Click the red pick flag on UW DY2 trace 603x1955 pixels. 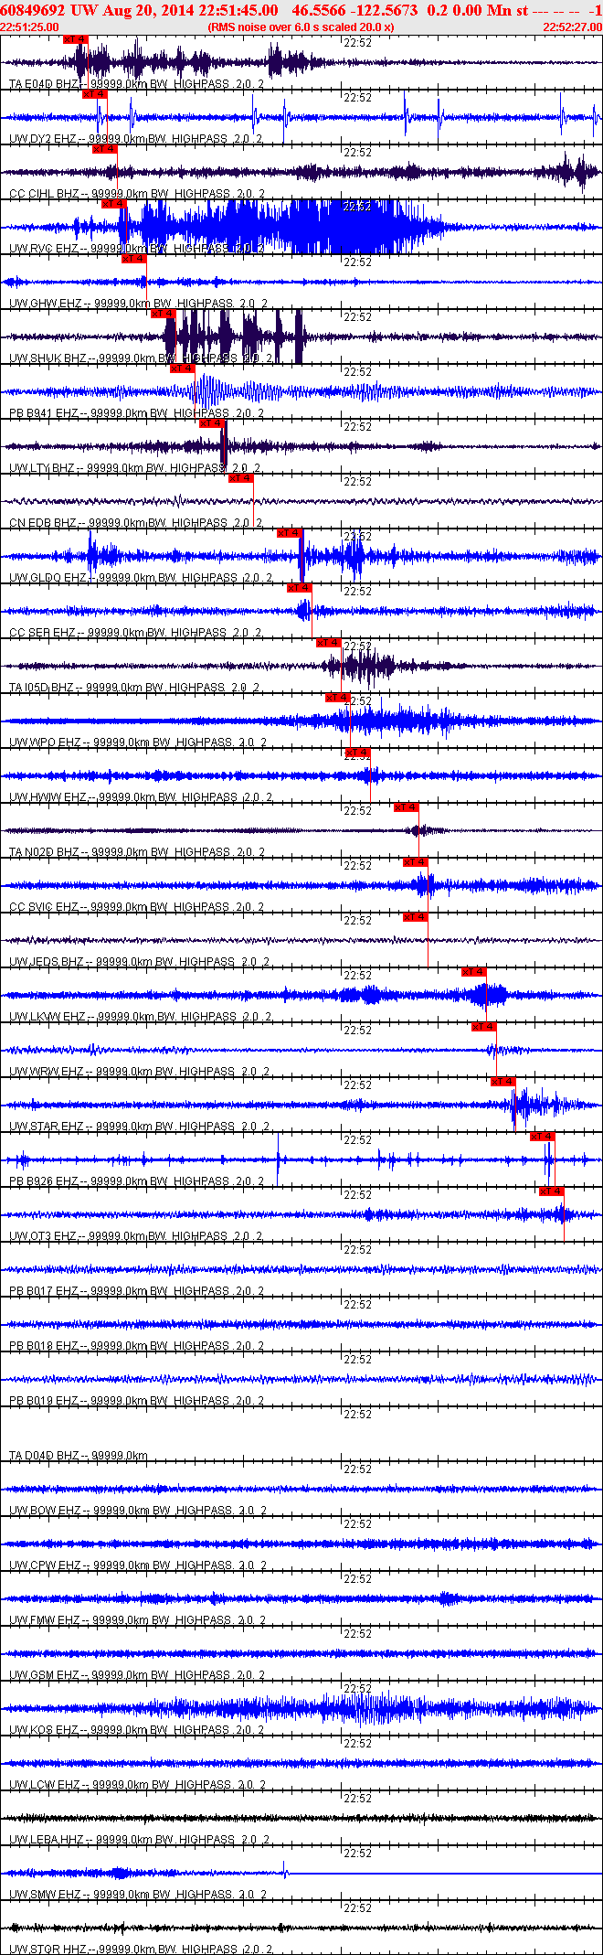(x=95, y=94)
